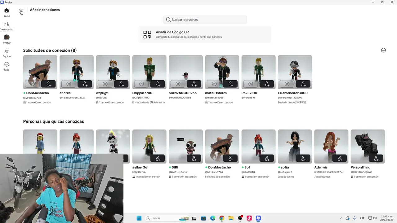Open Inicio in the sidebar

tap(7, 13)
